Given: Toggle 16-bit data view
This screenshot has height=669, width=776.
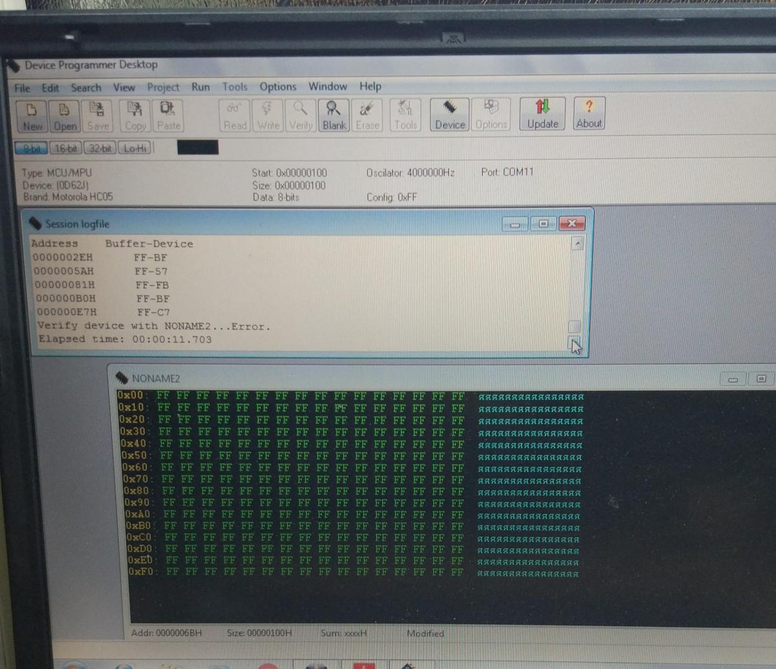Looking at the screenshot, I should pos(65,148).
